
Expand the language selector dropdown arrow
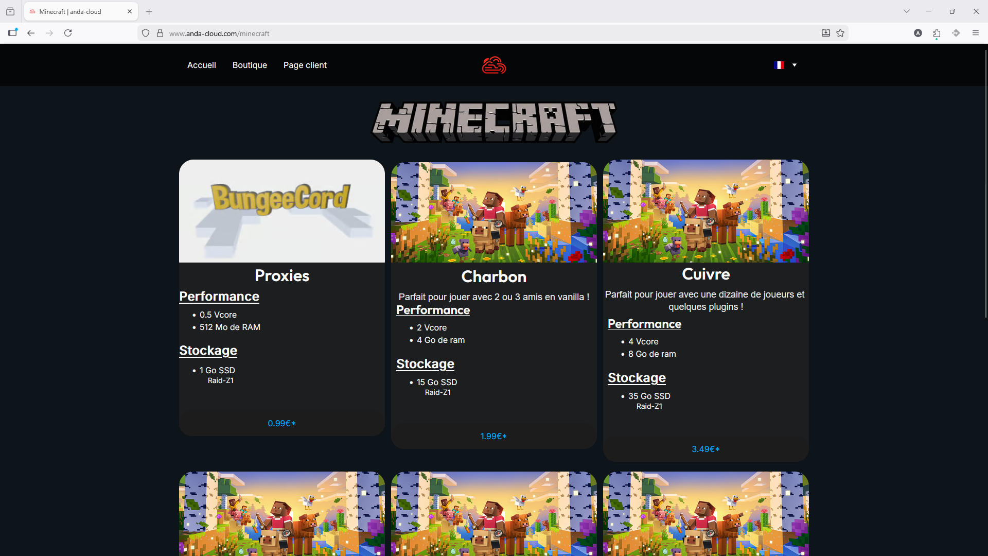click(795, 65)
